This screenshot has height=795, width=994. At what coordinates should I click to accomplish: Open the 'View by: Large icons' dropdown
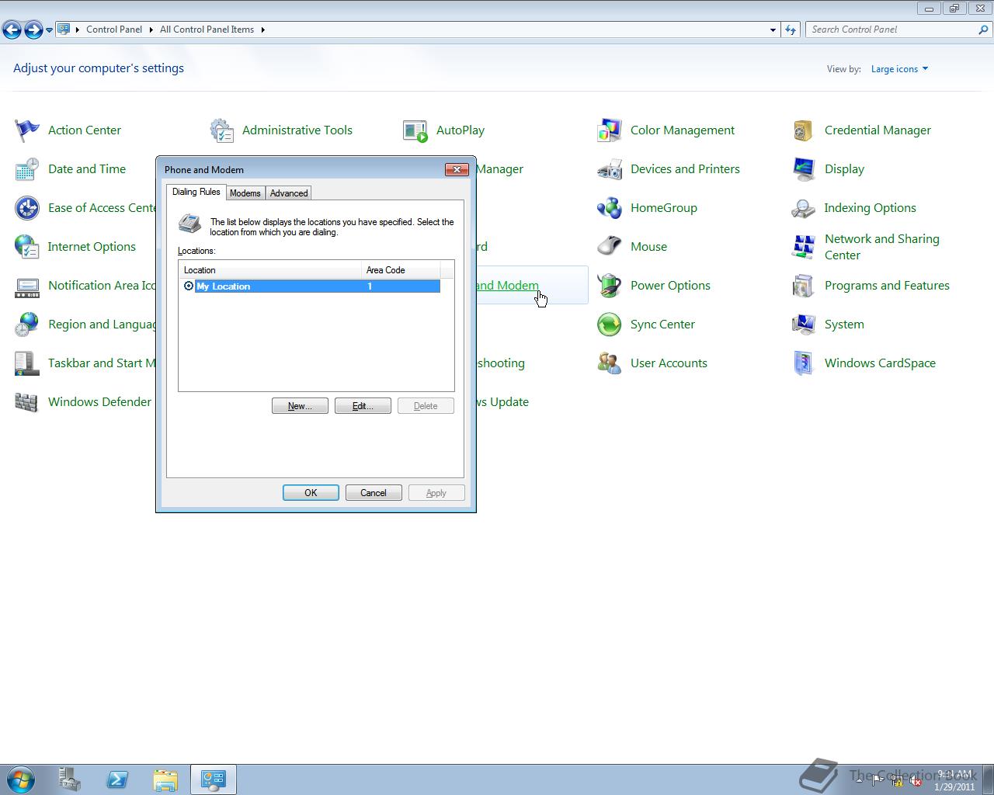pyautogui.click(x=898, y=68)
